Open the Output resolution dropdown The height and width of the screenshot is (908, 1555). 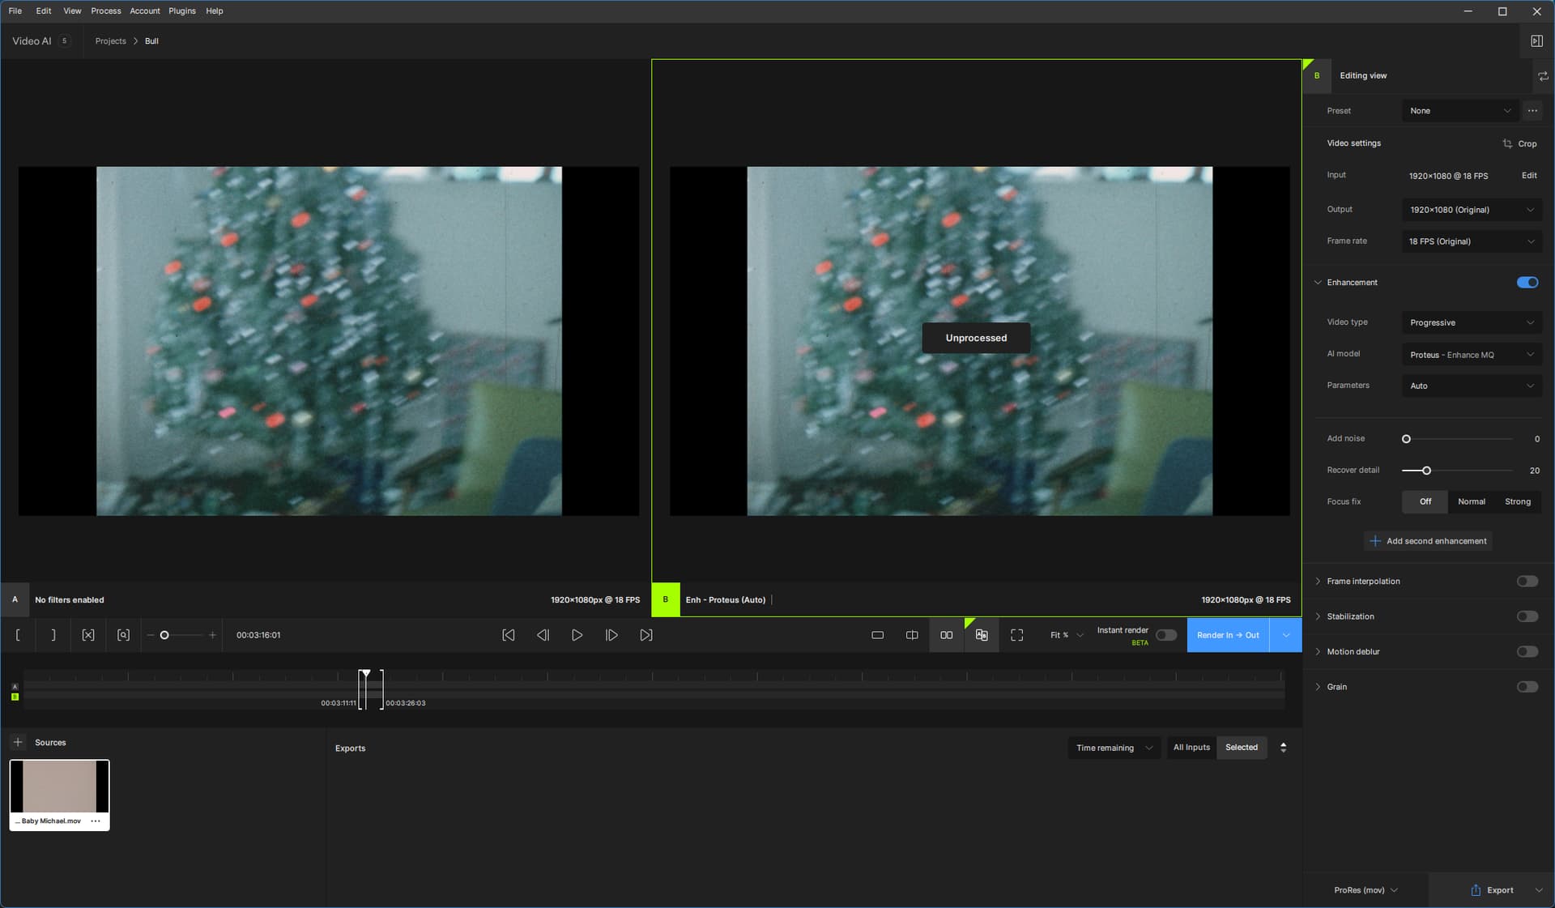point(1471,210)
